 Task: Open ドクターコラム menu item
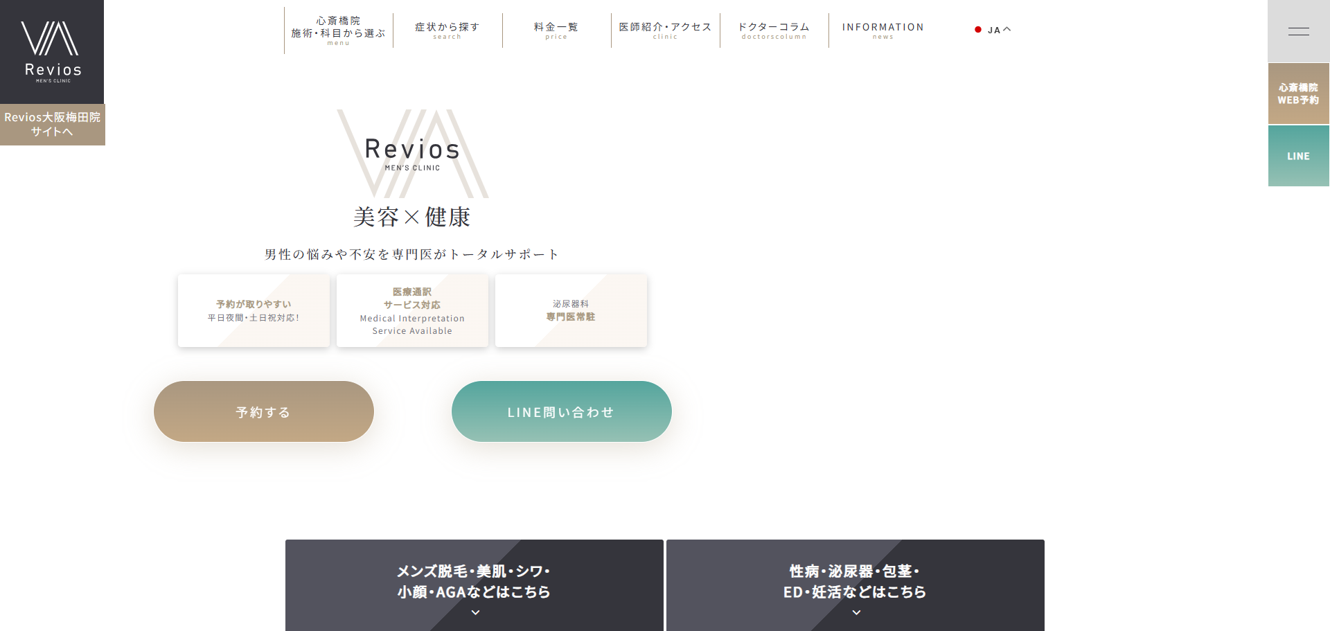coord(774,30)
